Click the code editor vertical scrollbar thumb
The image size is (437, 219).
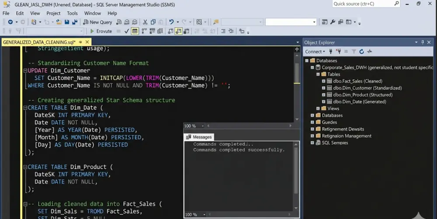click(x=297, y=73)
